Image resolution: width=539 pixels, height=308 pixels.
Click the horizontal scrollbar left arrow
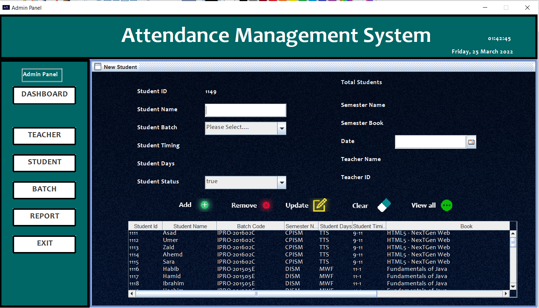pos(132,294)
